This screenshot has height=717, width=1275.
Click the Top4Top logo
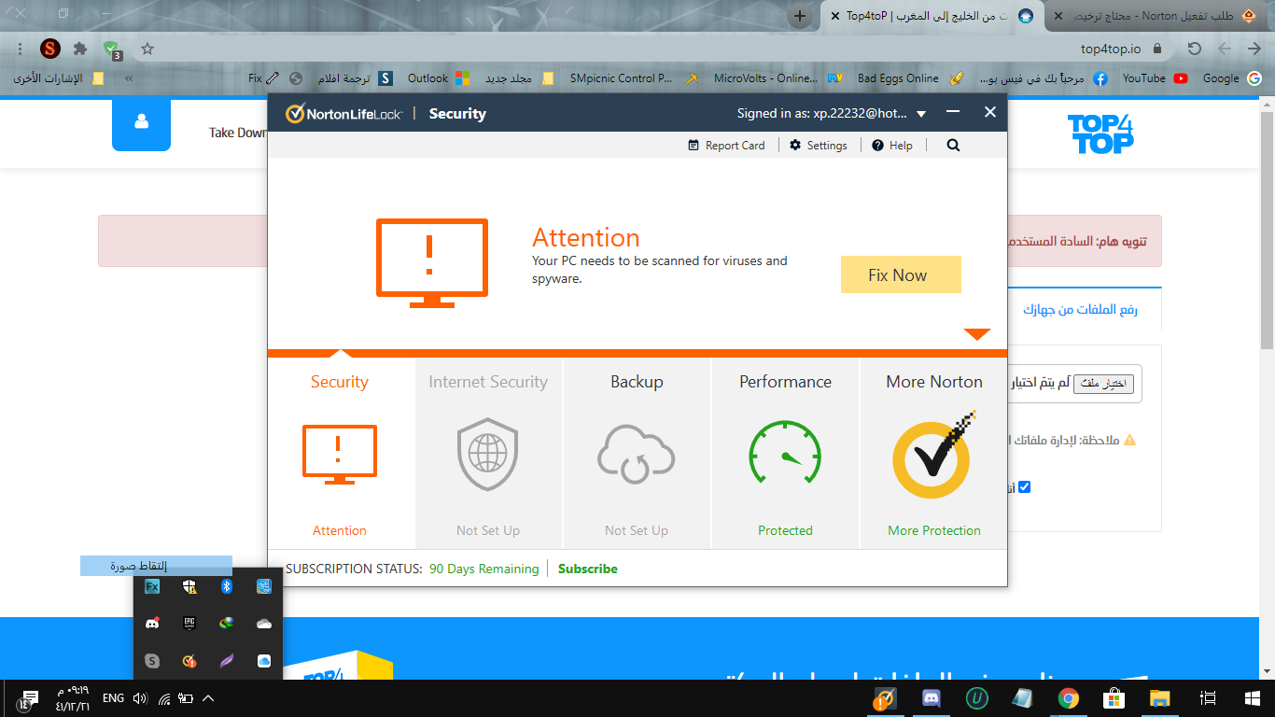pos(1100,134)
